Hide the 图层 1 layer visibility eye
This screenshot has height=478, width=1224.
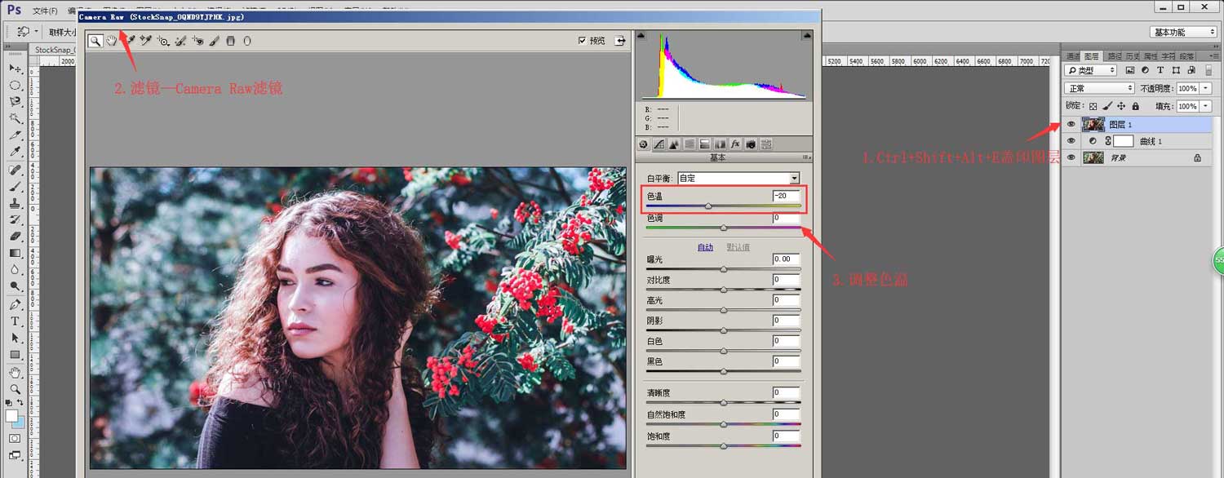point(1071,125)
